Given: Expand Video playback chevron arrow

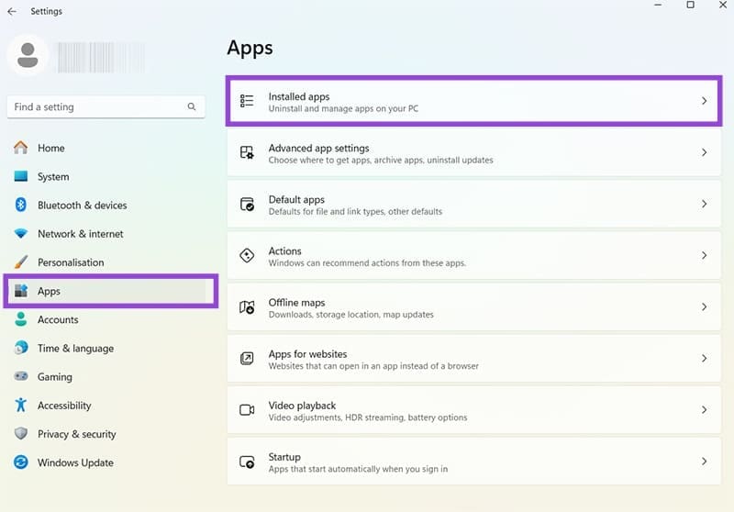Looking at the screenshot, I should [x=704, y=410].
